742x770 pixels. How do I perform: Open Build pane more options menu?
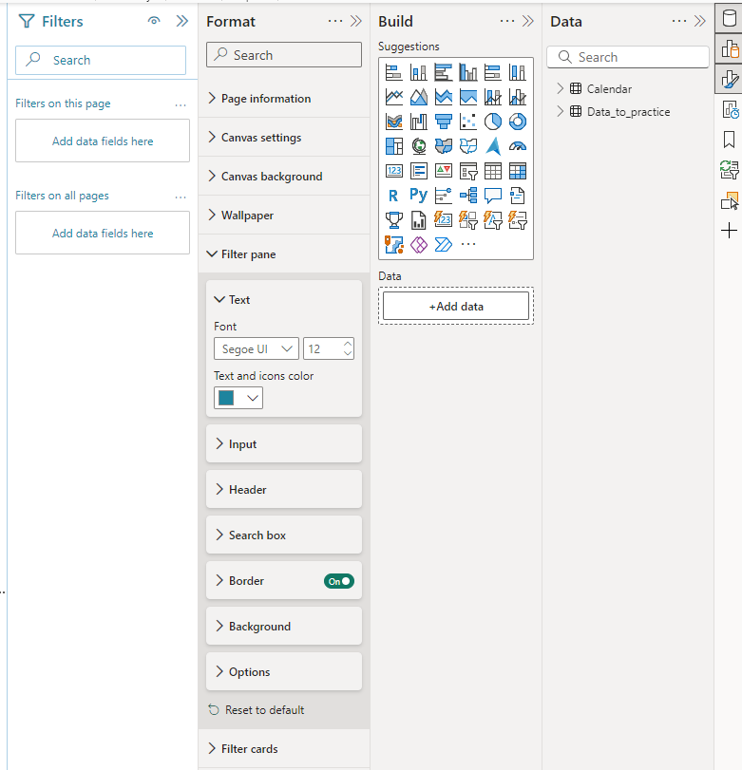507,21
